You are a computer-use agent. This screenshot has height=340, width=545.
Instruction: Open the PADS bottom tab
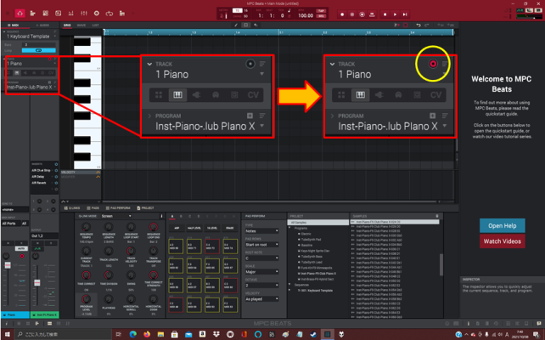(93, 207)
